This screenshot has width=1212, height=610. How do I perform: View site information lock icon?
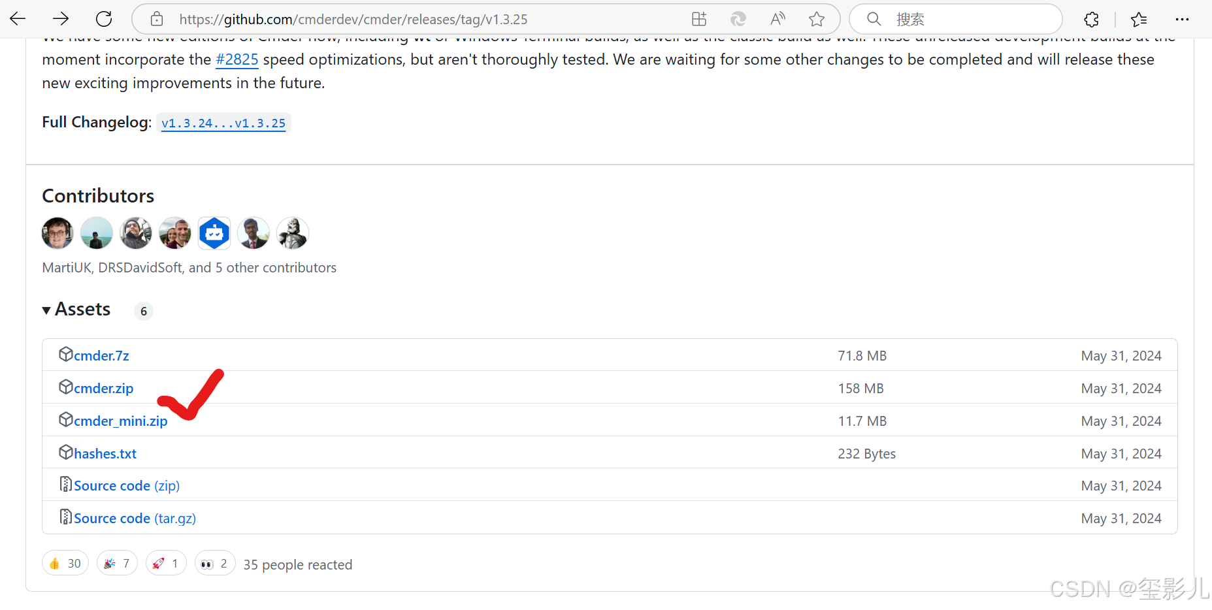157,19
